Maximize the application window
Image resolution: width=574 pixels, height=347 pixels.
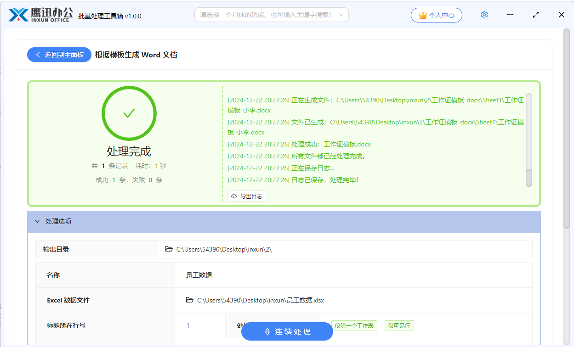[536, 15]
